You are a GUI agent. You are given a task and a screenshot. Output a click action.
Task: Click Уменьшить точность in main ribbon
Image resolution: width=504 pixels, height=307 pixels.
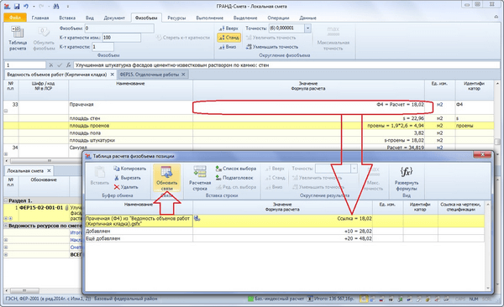point(272,47)
